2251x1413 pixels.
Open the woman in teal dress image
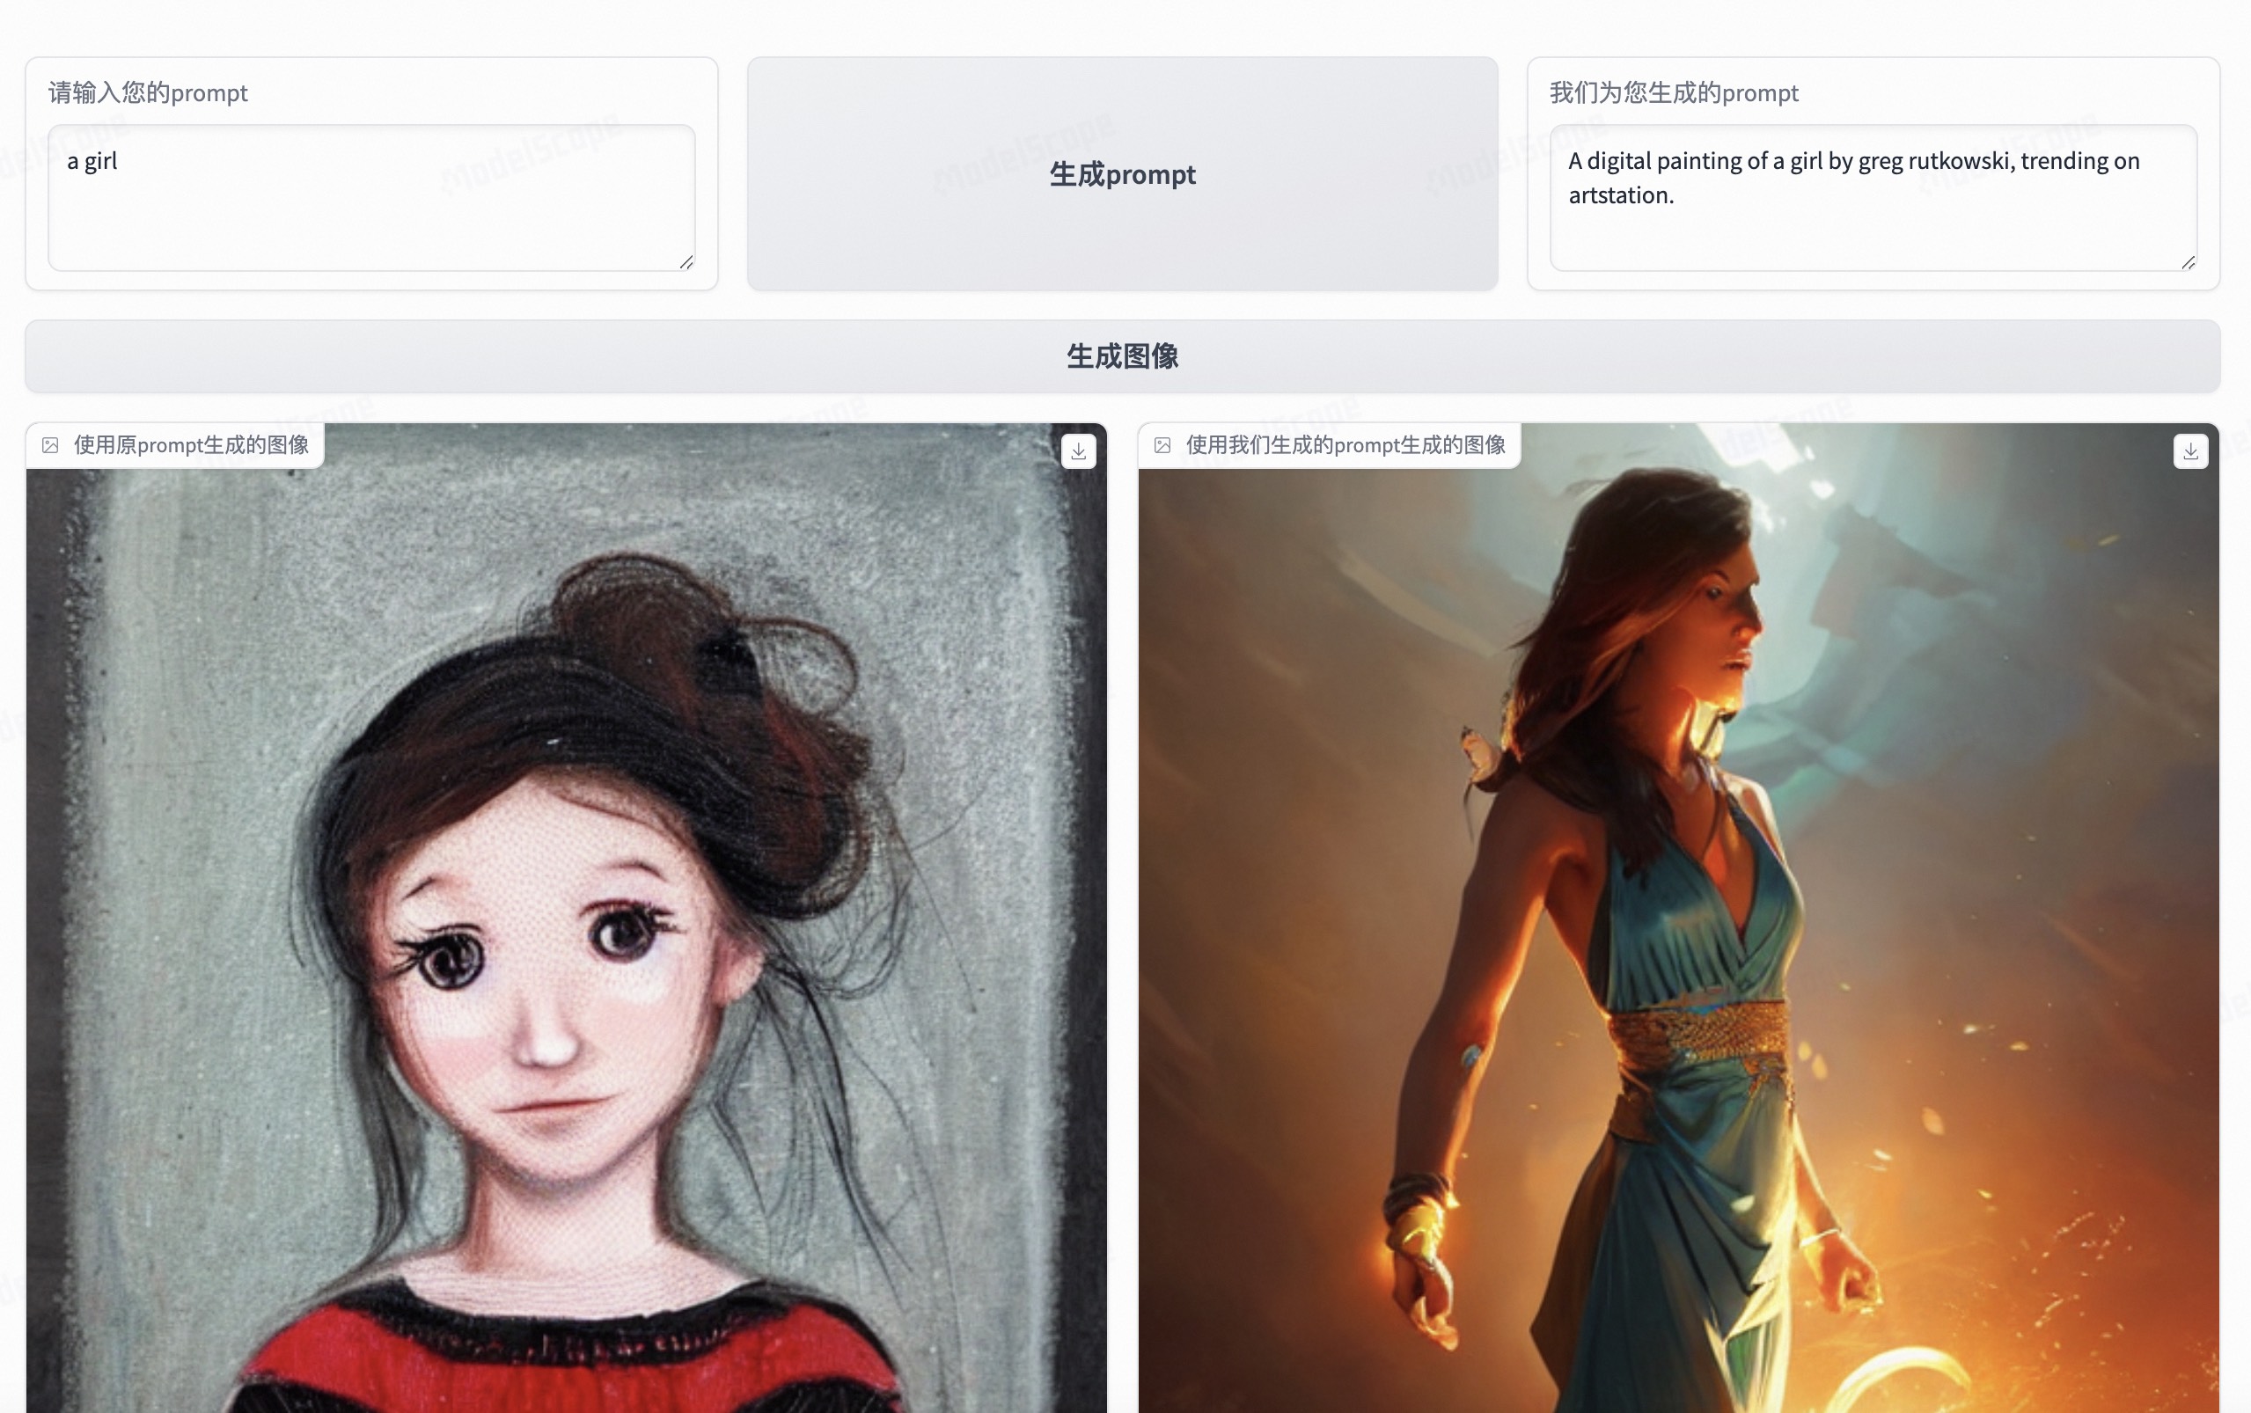(1677, 934)
